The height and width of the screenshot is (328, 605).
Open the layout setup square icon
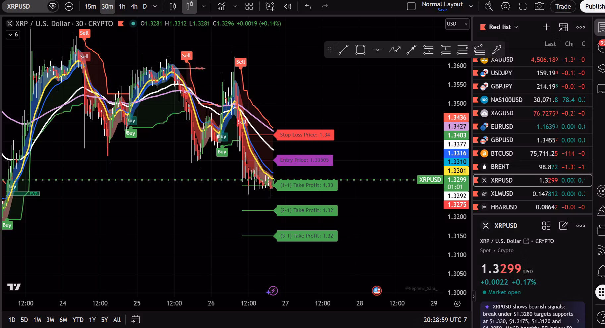click(x=411, y=6)
